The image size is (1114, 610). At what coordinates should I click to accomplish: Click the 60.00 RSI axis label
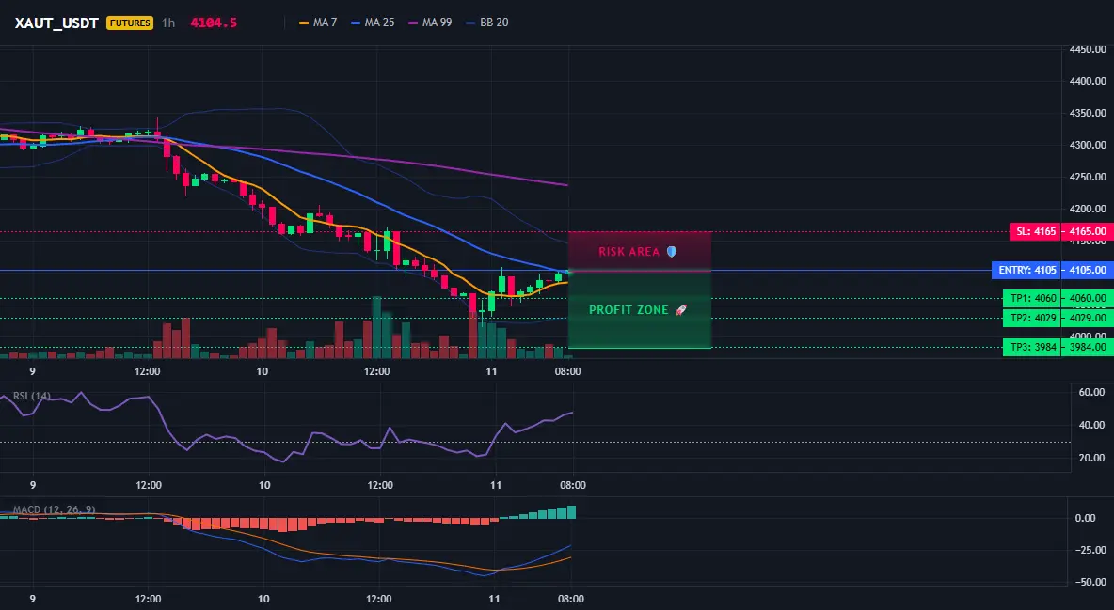(x=1091, y=392)
